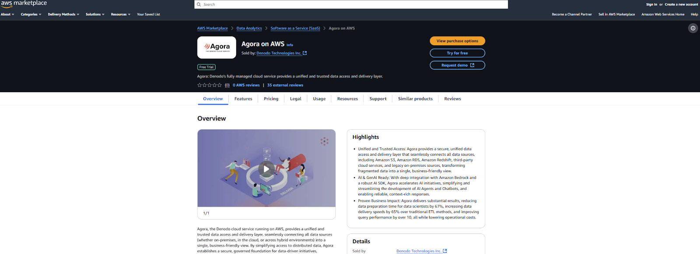Click the Info link next to Agora on AWS
The image size is (700, 254).
pos(290,45)
